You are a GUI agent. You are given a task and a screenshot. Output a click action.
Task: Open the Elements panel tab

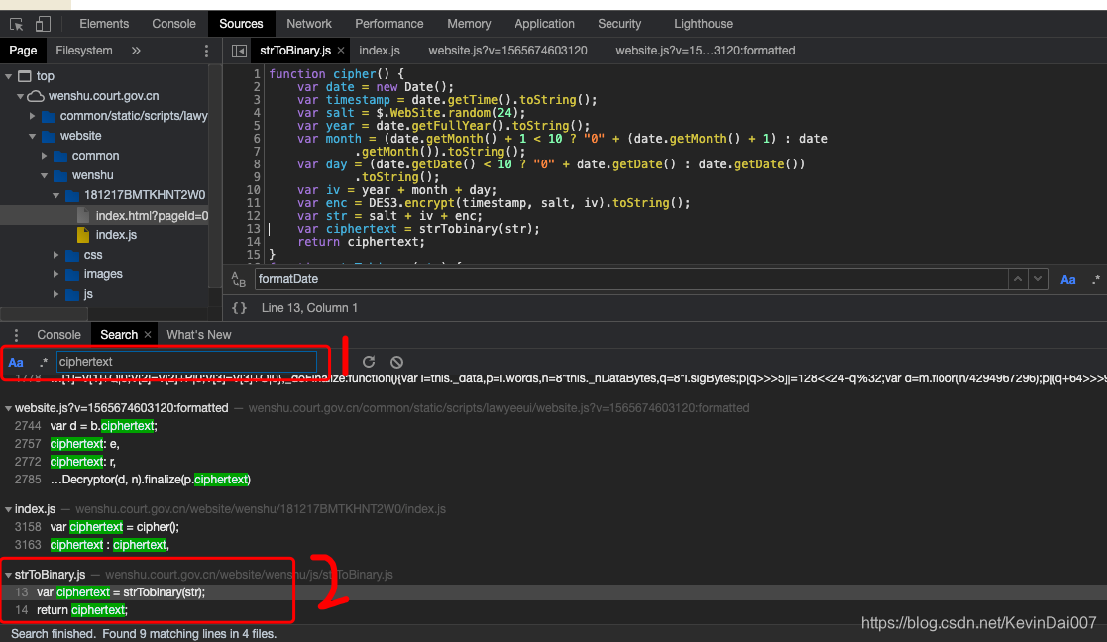tap(104, 24)
